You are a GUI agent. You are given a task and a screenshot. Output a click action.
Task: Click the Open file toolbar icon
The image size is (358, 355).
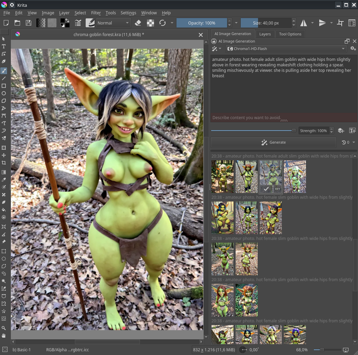pos(17,23)
